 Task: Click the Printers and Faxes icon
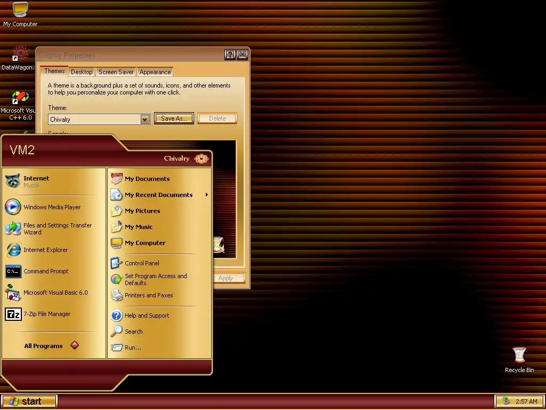coord(117,295)
